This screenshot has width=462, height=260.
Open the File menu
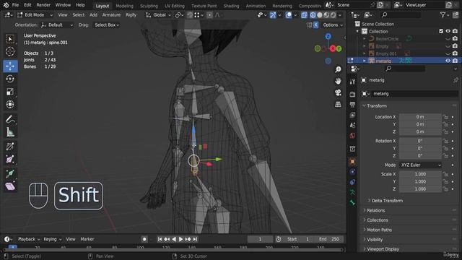pos(15,5)
